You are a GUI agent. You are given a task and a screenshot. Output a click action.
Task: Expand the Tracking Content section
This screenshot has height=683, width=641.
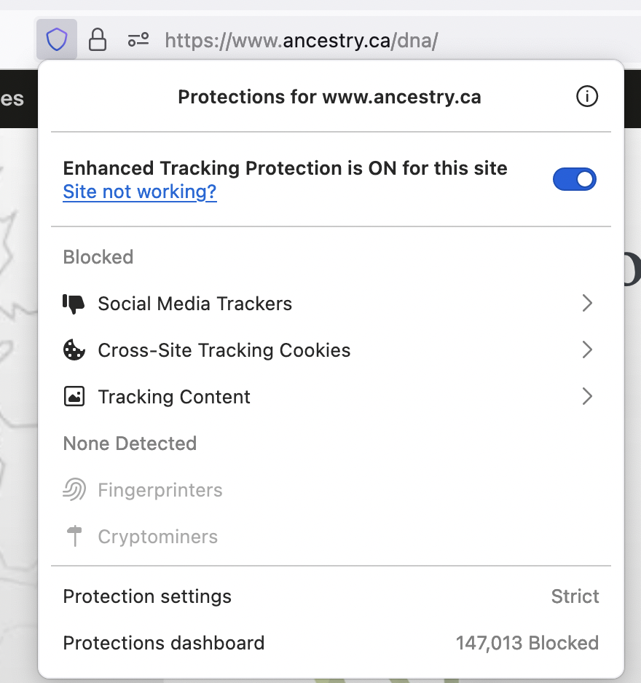pyautogui.click(x=587, y=396)
